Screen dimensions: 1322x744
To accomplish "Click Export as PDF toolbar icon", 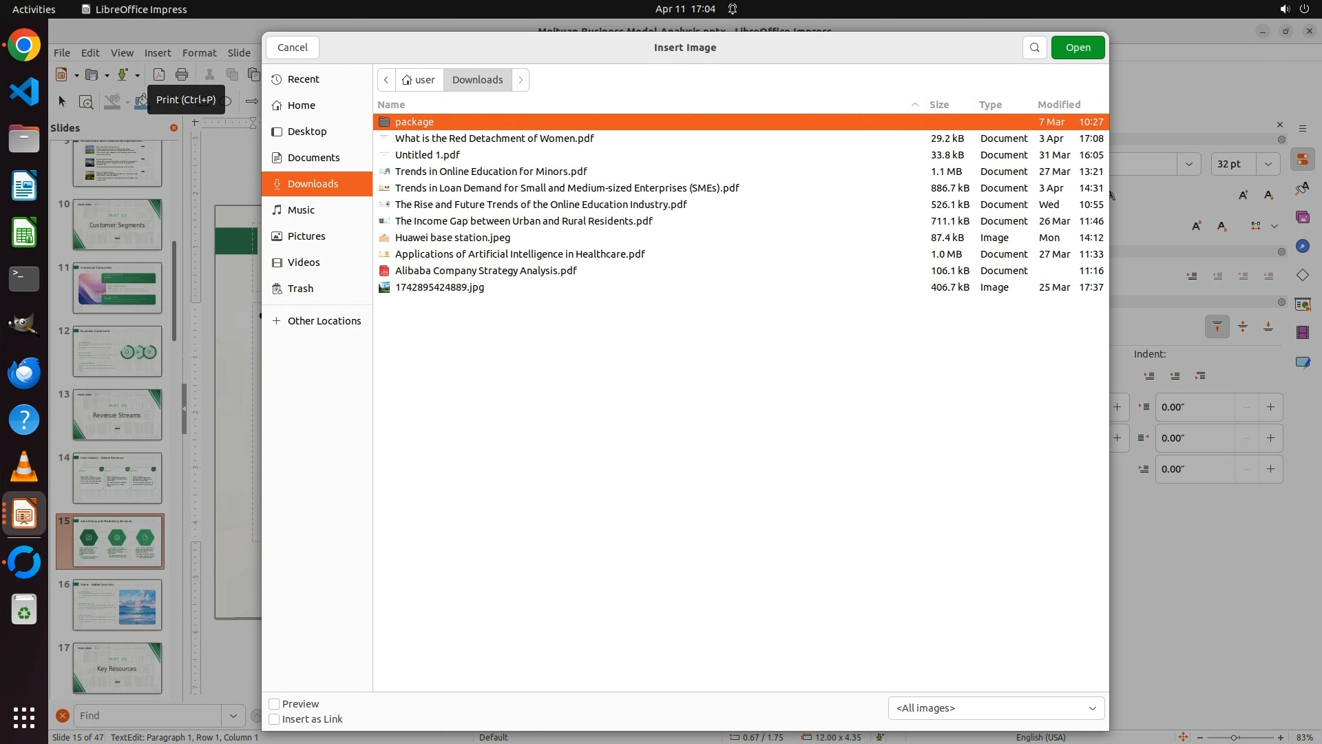I will (158, 74).
